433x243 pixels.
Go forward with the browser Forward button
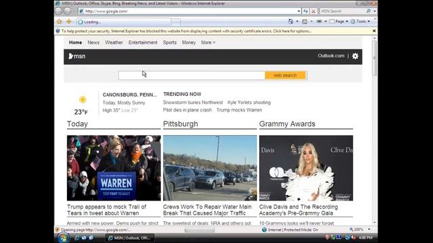point(68,11)
